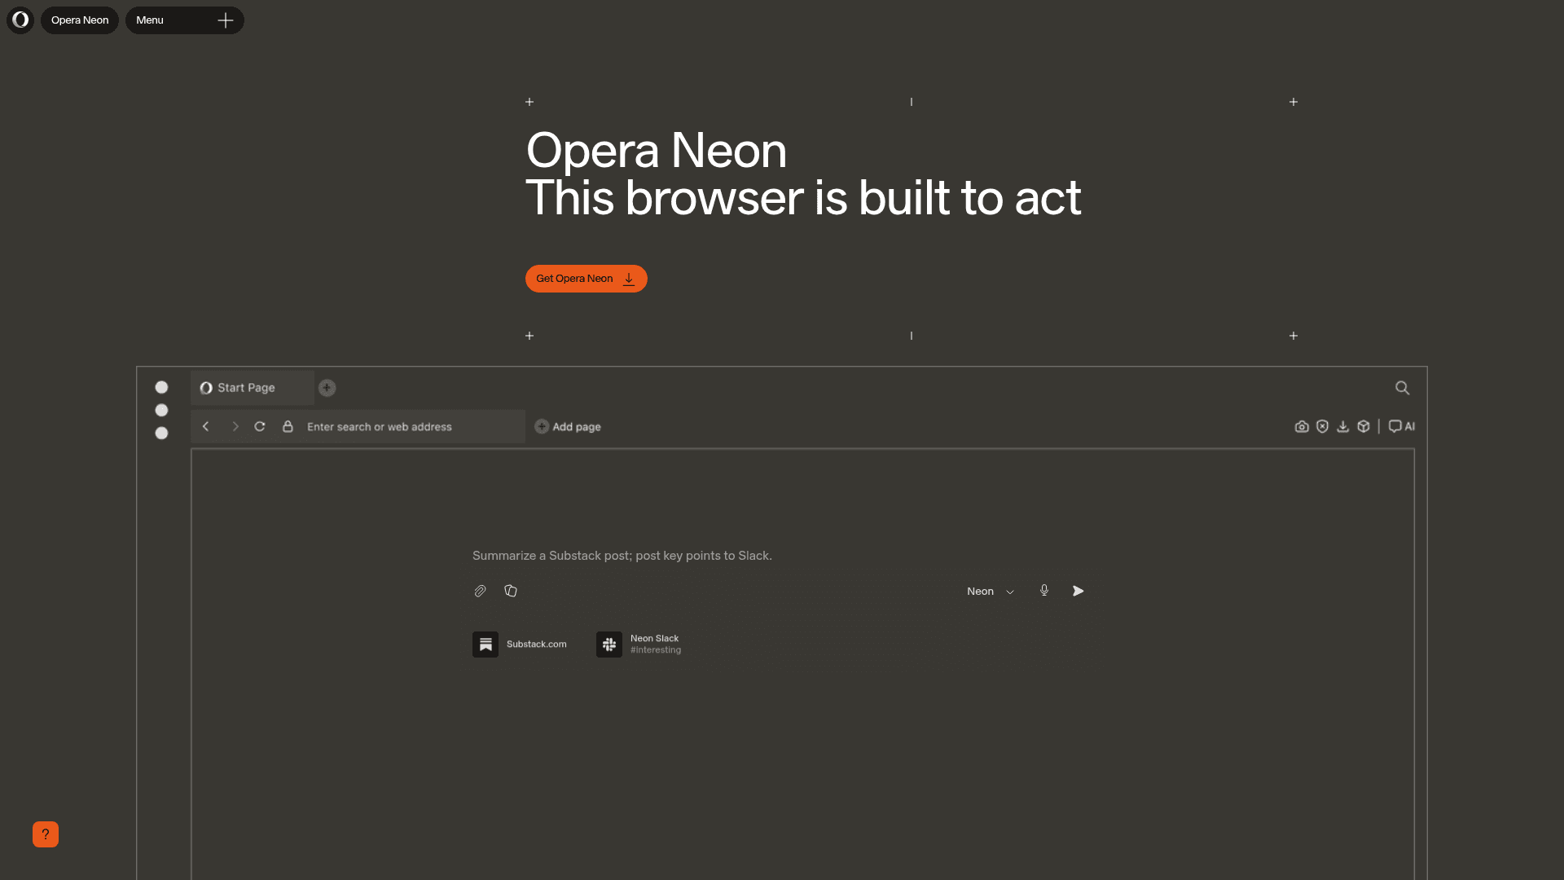Viewport: 1564px width, 880px height.
Task: Open the Opera Neon nav button
Action: point(80,20)
